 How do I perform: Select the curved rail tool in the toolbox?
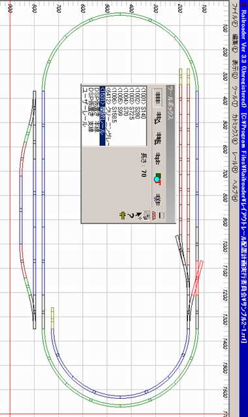[158, 118]
